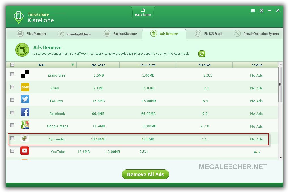Switch to the Files Manager tab
This screenshot has height=193, width=289.
(x=32, y=33)
